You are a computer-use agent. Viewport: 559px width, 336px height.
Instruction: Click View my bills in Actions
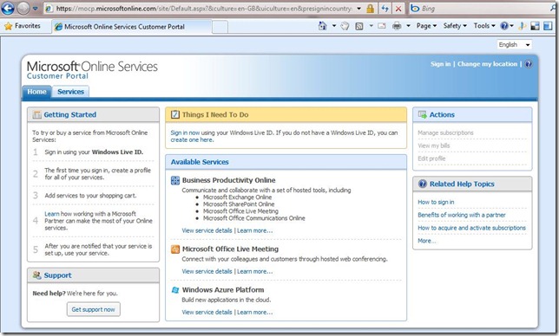(x=434, y=145)
